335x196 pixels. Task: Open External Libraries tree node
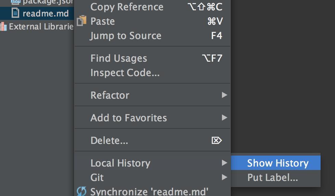(41, 27)
